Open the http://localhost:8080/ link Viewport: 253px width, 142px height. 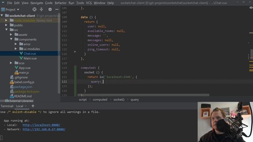click(41, 125)
